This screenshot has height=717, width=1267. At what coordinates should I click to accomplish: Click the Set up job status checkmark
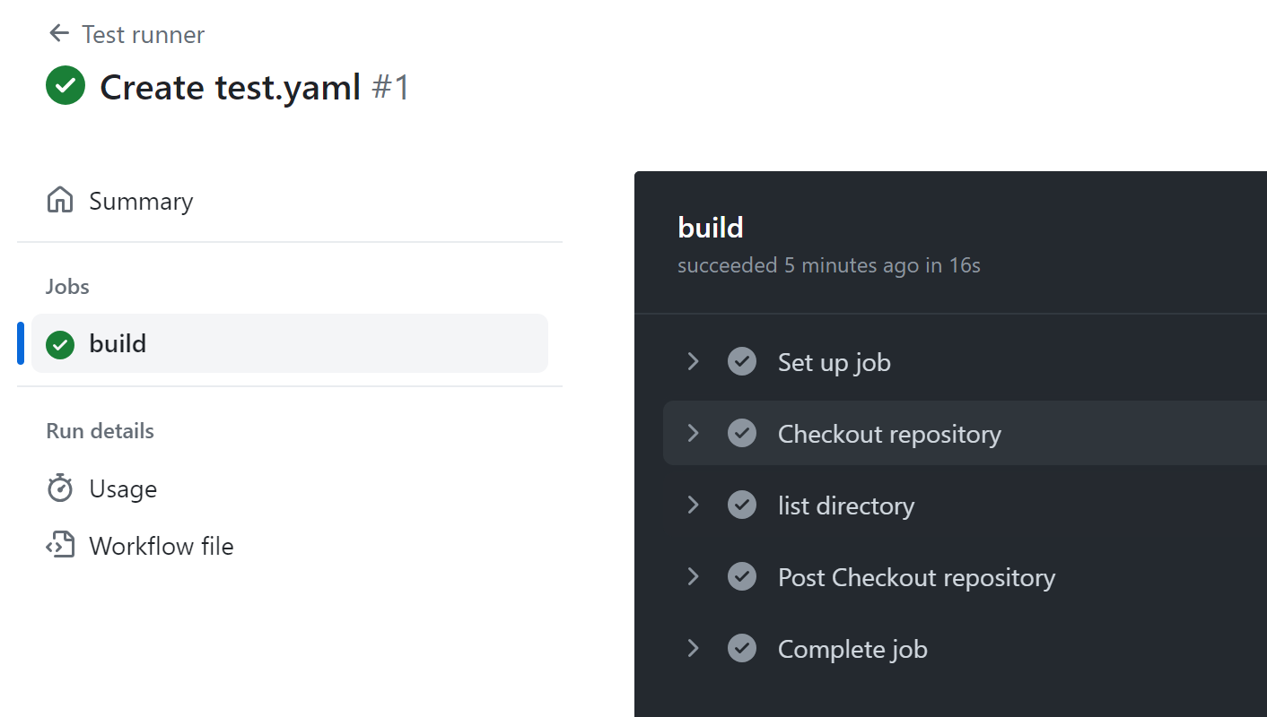[742, 362]
